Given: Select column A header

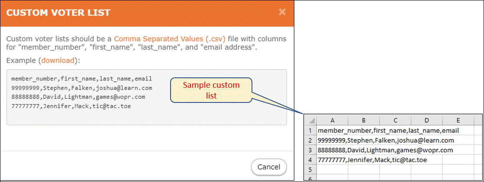Looking at the screenshot, I should [332, 120].
